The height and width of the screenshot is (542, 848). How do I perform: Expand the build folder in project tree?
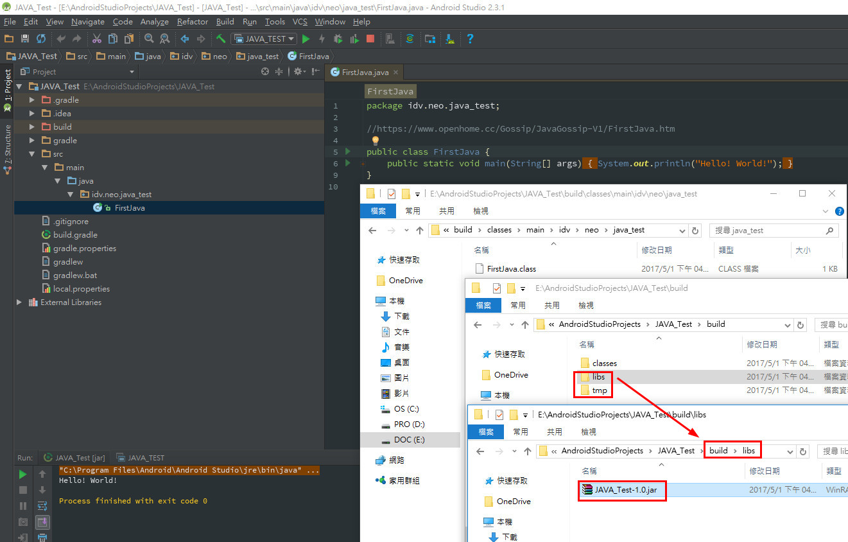click(x=32, y=127)
